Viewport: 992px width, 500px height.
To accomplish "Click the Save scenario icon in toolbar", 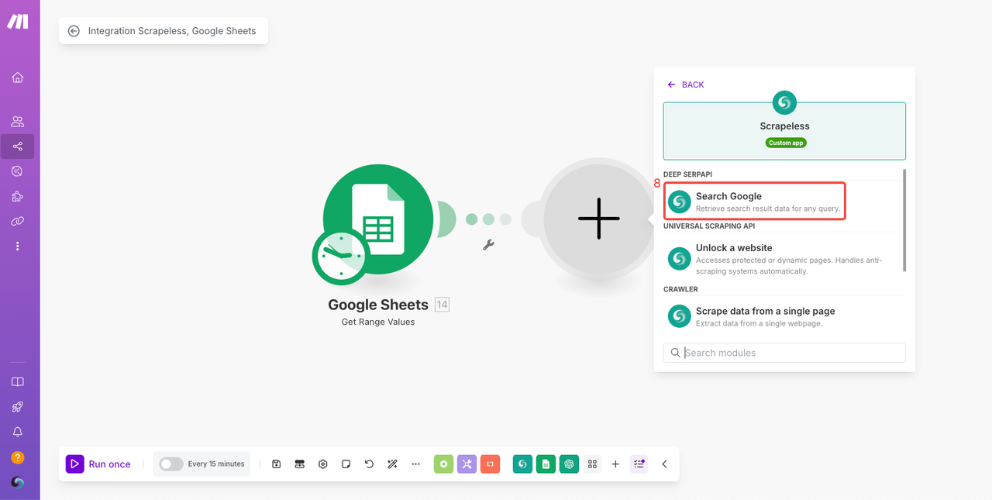I will point(276,464).
